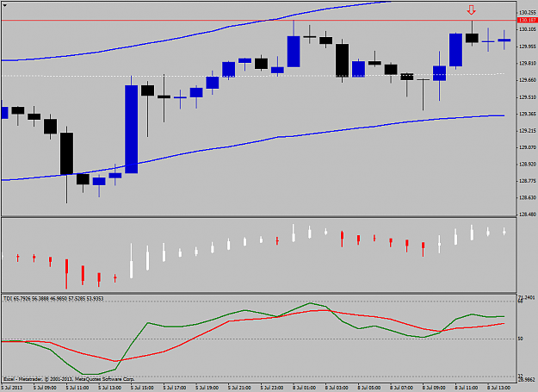Click the 5 Jul 23:00 time label

[x=272, y=388]
